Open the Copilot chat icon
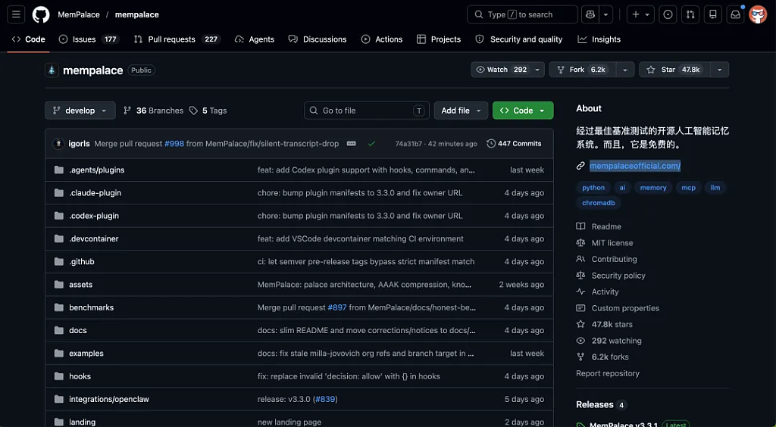 tap(590, 15)
